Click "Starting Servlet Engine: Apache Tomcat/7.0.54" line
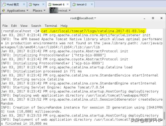The height and width of the screenshot is (126, 166). (x=52, y=87)
